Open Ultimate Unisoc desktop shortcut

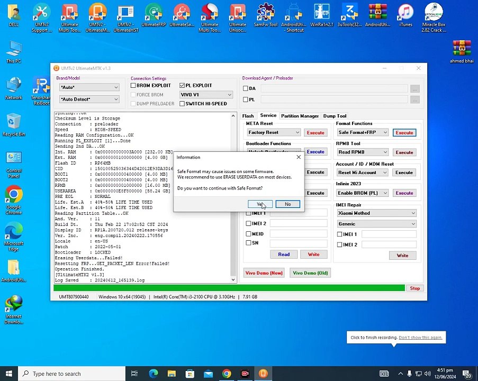pos(238,17)
